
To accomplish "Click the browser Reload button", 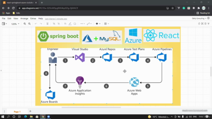I will [x=13, y=8].
